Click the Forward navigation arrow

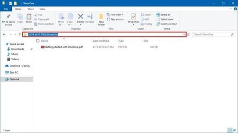pyautogui.click(x=10, y=34)
